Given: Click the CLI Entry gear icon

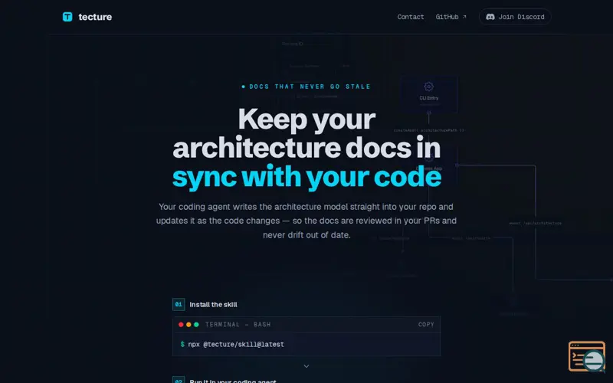Looking at the screenshot, I should click(429, 87).
